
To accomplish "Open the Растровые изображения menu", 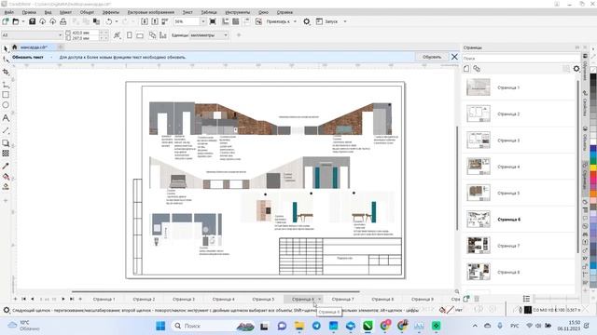I will tap(151, 12).
